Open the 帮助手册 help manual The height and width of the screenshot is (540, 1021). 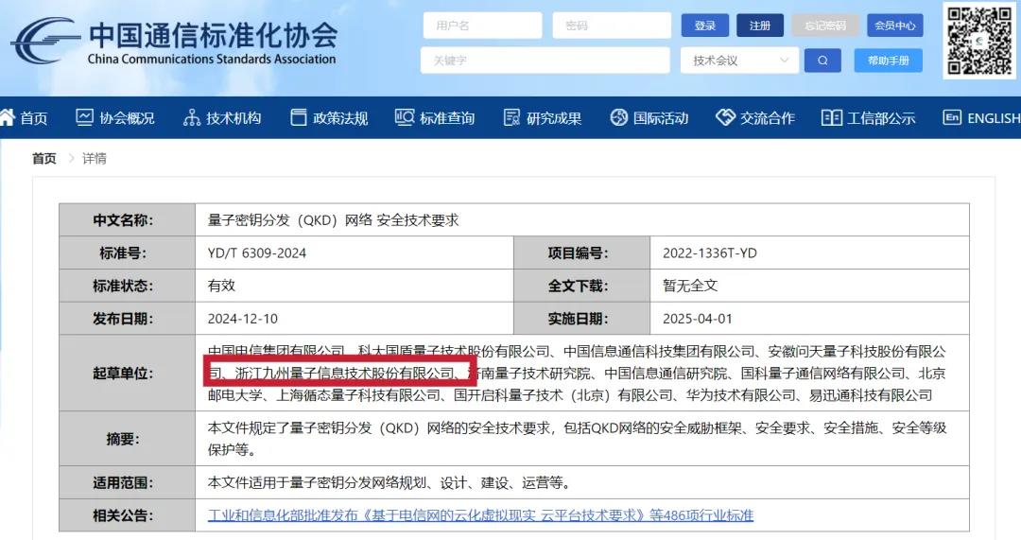point(888,61)
